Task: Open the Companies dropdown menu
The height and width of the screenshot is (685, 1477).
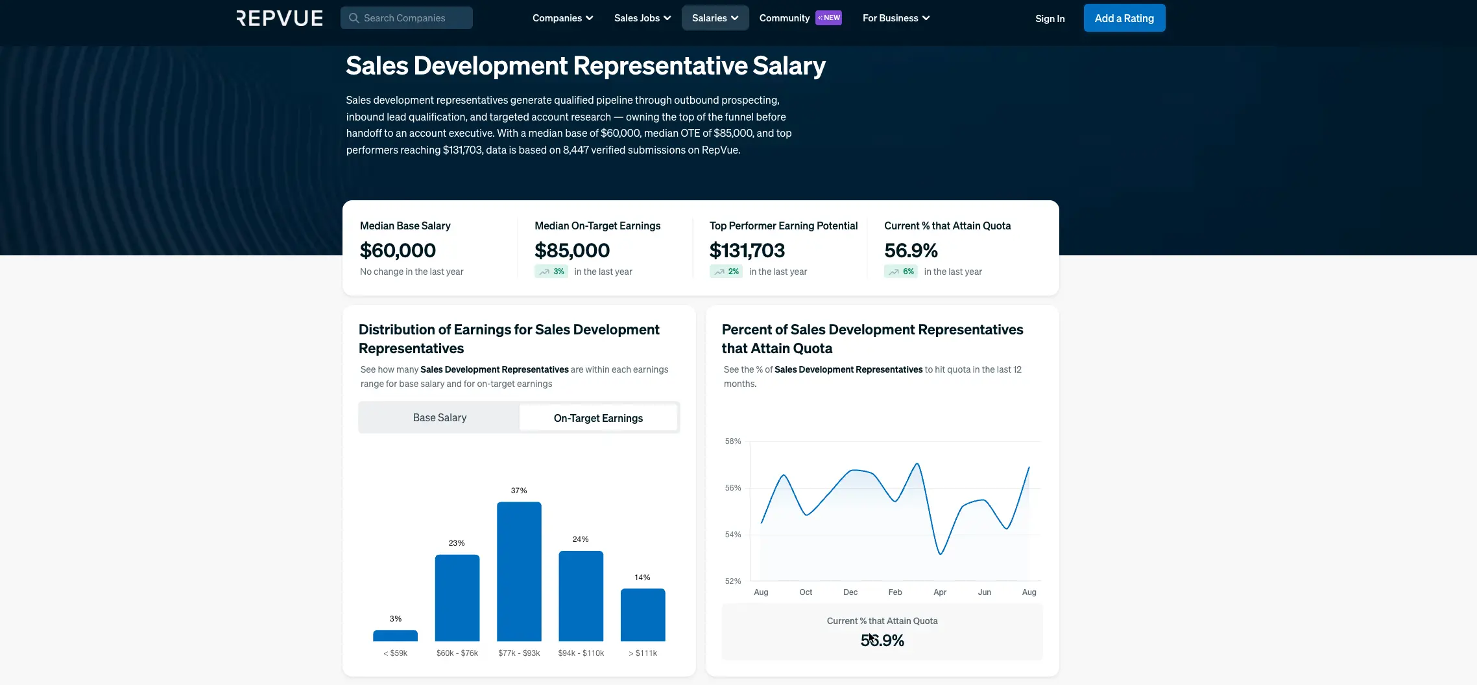Action: click(x=562, y=18)
